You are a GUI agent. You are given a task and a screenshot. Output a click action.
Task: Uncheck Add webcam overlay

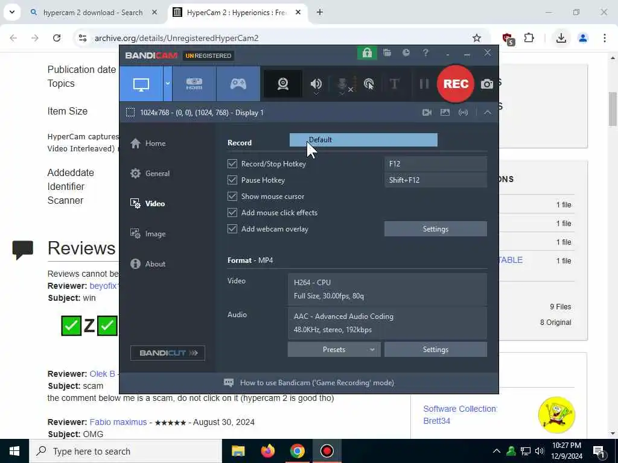click(232, 228)
